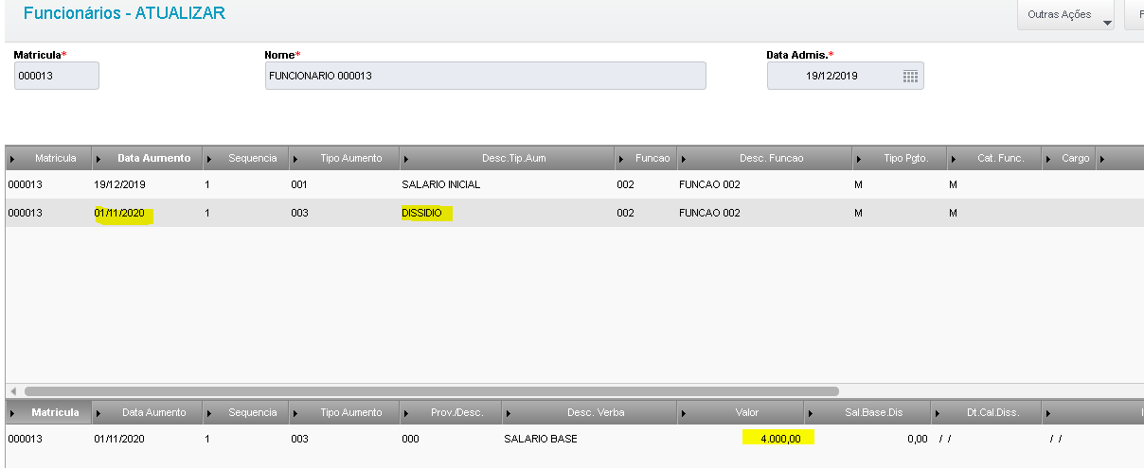Click Sal.Base.Dis column header
This screenshot has width=1144, height=468.
(867, 412)
